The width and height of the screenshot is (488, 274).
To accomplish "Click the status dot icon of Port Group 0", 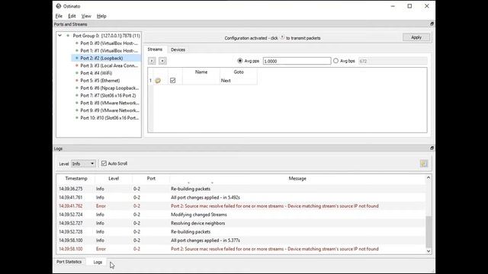I will 68,36.
